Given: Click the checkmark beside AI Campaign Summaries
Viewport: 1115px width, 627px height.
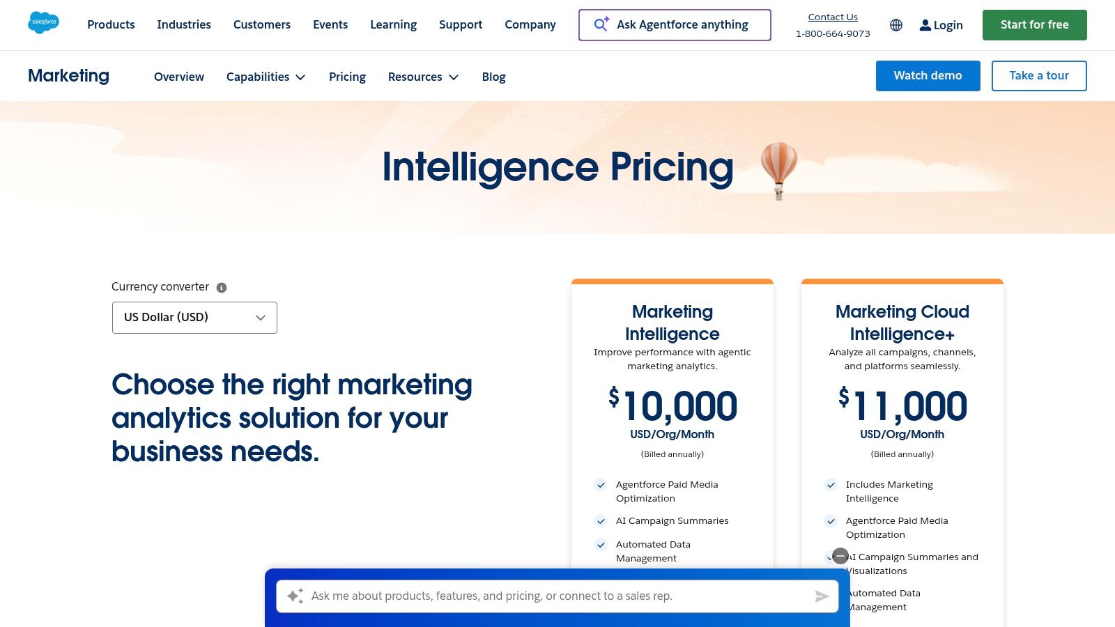Looking at the screenshot, I should (601, 520).
